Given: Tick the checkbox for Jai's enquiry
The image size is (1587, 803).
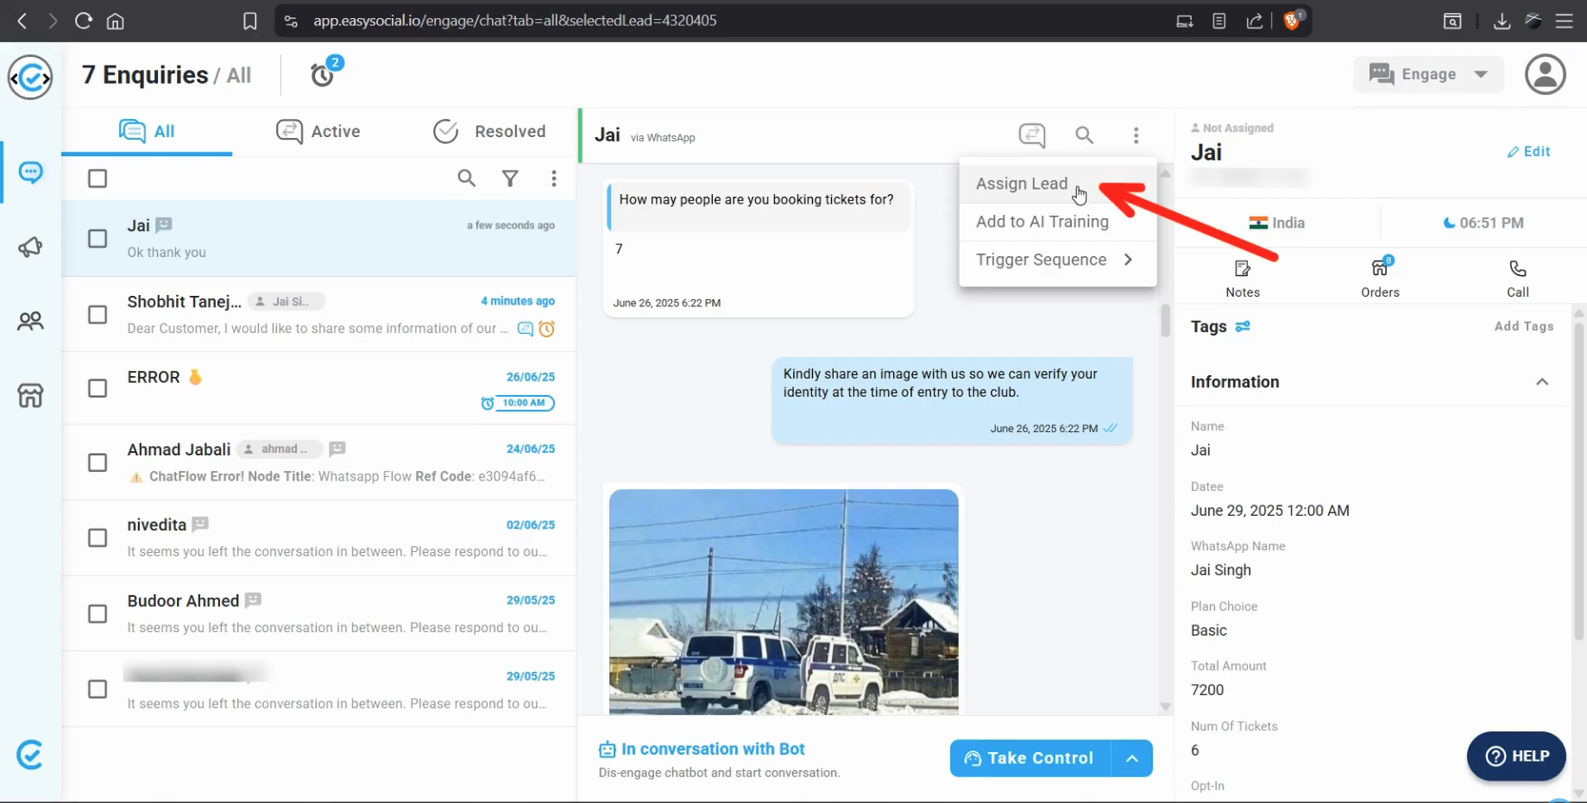Looking at the screenshot, I should [98, 239].
